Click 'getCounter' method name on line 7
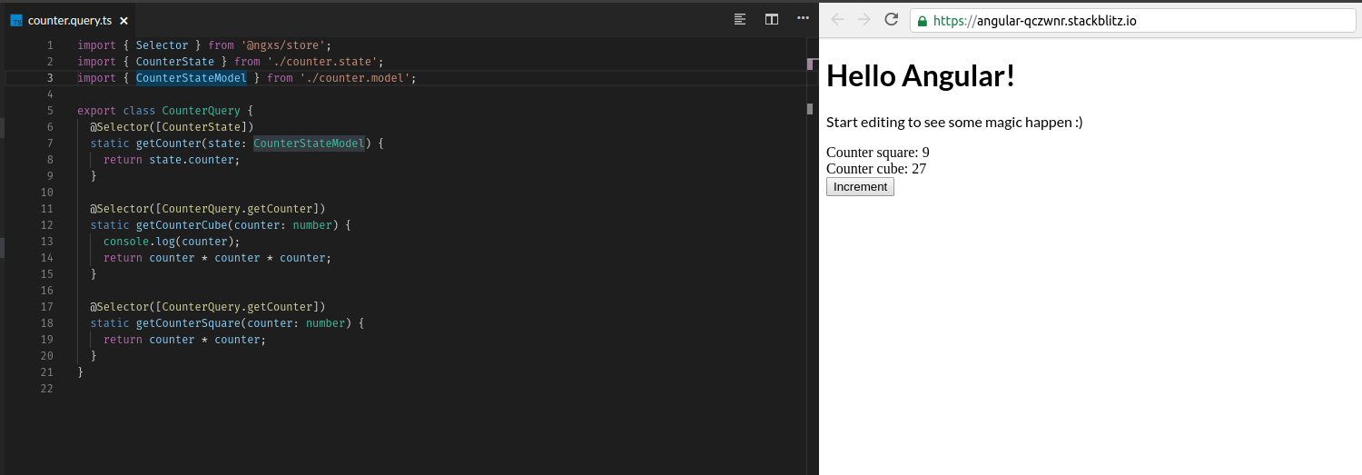 [169, 143]
